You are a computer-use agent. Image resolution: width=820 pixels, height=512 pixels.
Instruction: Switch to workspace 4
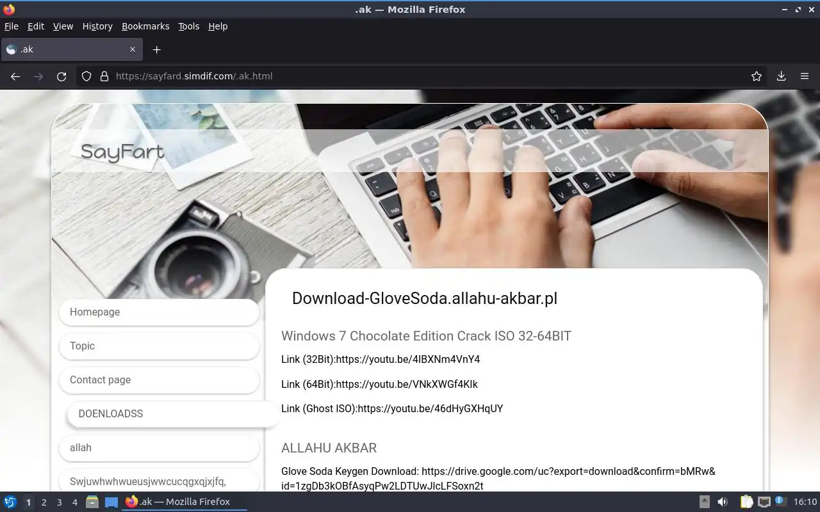(74, 502)
